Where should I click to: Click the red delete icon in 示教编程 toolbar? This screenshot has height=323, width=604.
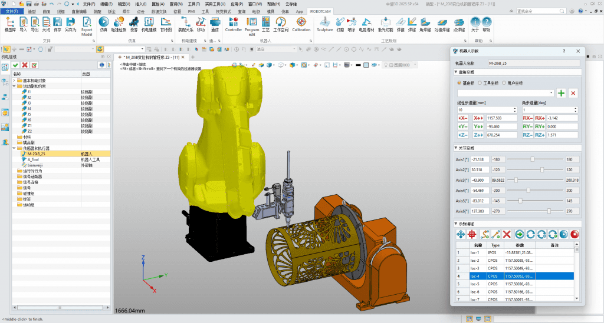tap(506, 234)
